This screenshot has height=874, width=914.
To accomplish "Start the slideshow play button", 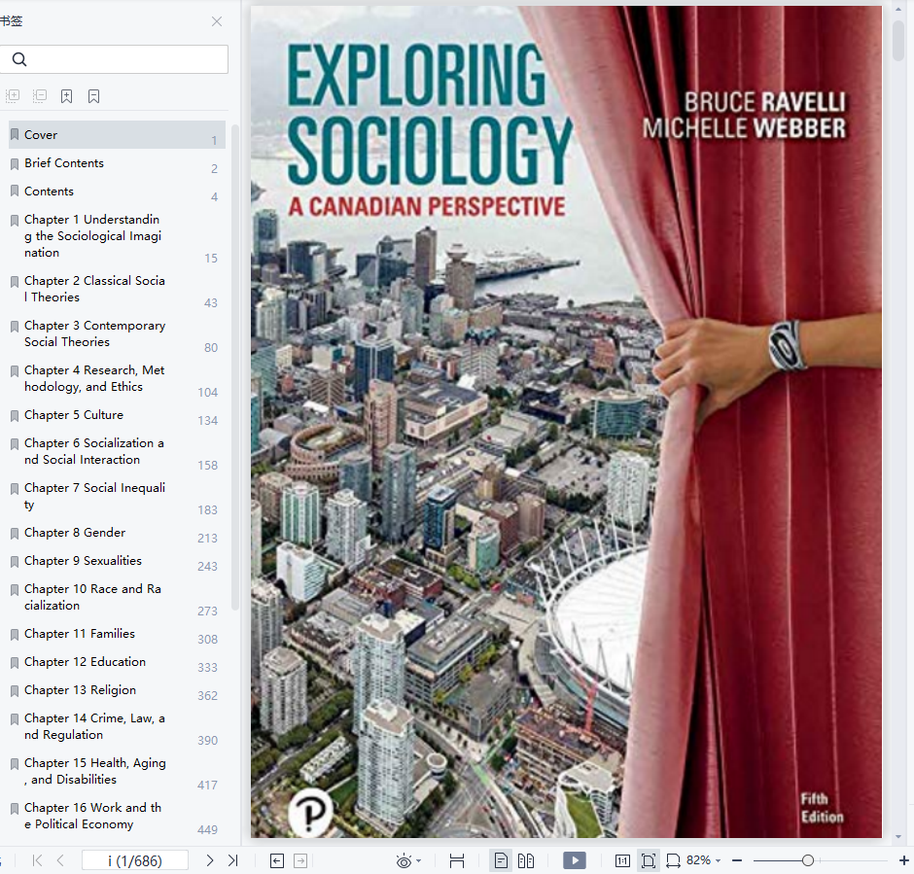I will 574,860.
